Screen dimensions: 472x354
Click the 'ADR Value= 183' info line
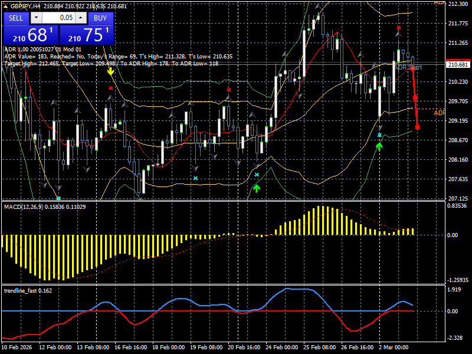click(x=119, y=57)
